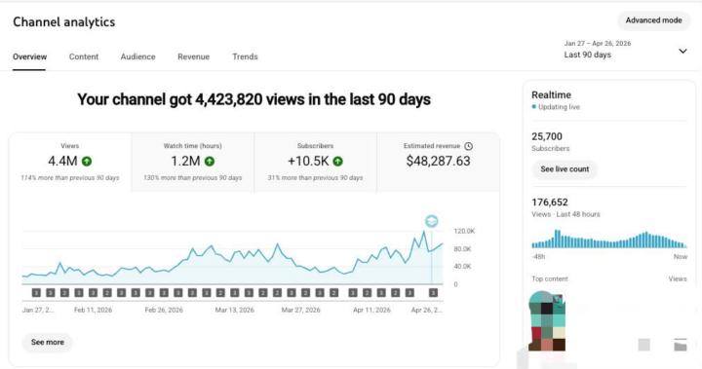This screenshot has width=702, height=369.
Task: Click the Feb 11, 2026 date label
Action: [94, 310]
